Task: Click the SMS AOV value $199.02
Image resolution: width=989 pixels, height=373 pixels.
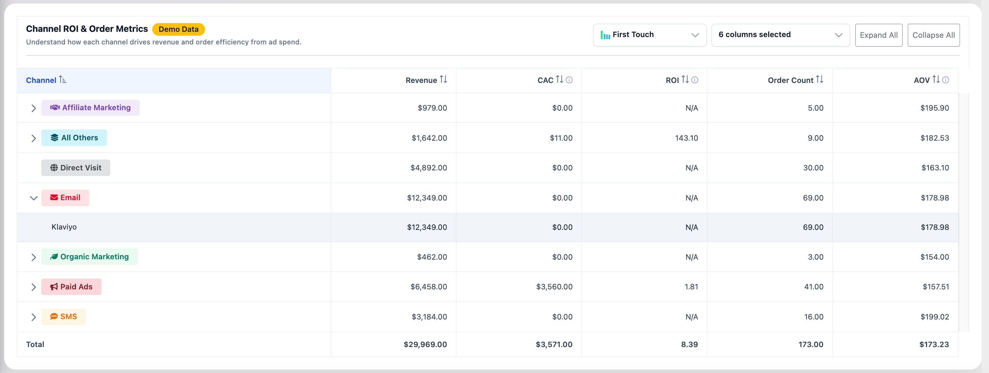Action: pyautogui.click(x=934, y=317)
